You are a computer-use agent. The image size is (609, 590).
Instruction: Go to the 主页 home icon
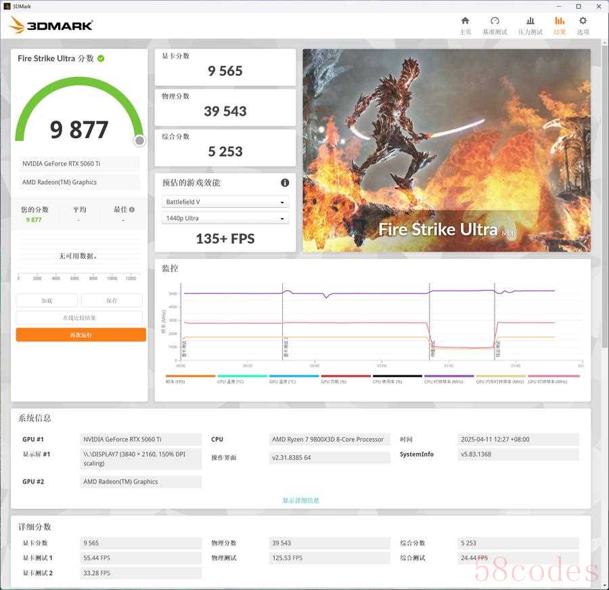(x=465, y=25)
